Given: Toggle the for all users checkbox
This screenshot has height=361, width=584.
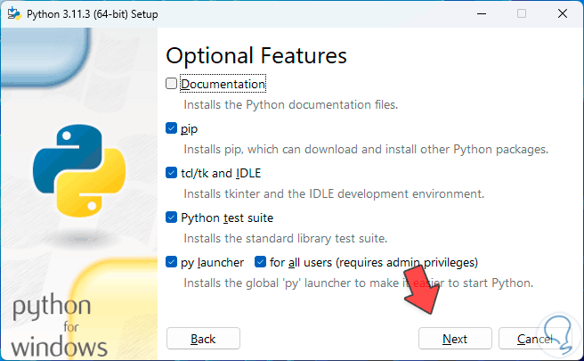Looking at the screenshot, I should point(261,262).
